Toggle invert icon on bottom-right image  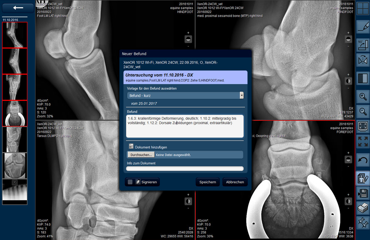[348, 201]
